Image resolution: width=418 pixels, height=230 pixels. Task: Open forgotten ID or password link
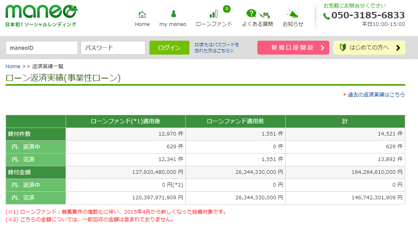(x=217, y=47)
